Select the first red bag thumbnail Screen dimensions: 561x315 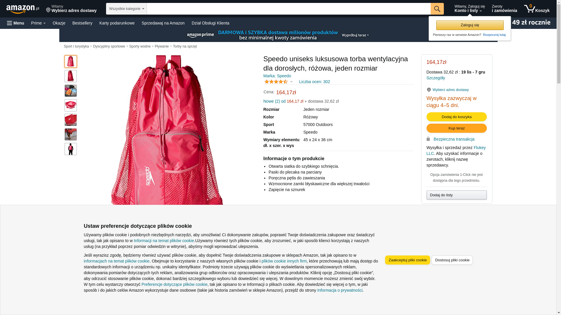click(x=71, y=62)
